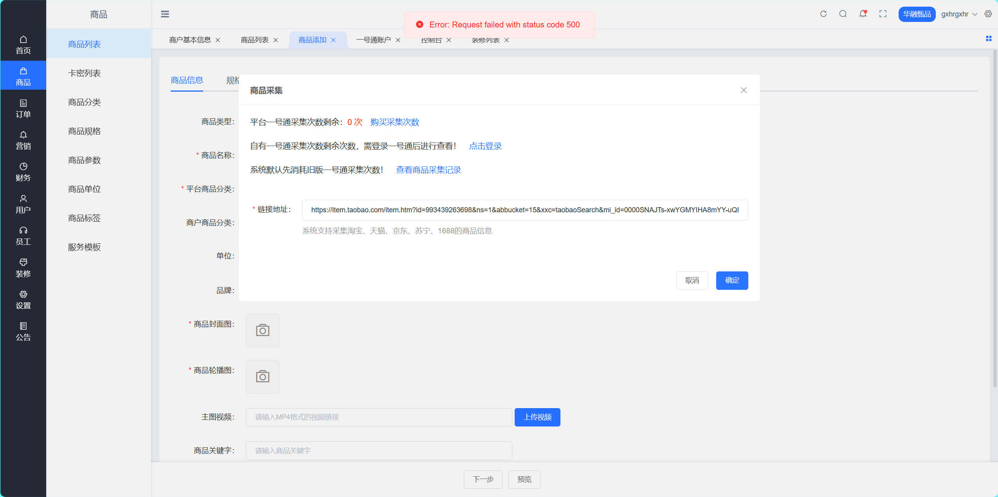Collapse sidebar with the hamburger menu icon

[165, 14]
